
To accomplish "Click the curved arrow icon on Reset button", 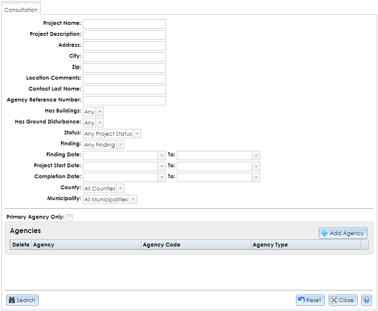I will click(x=303, y=300).
